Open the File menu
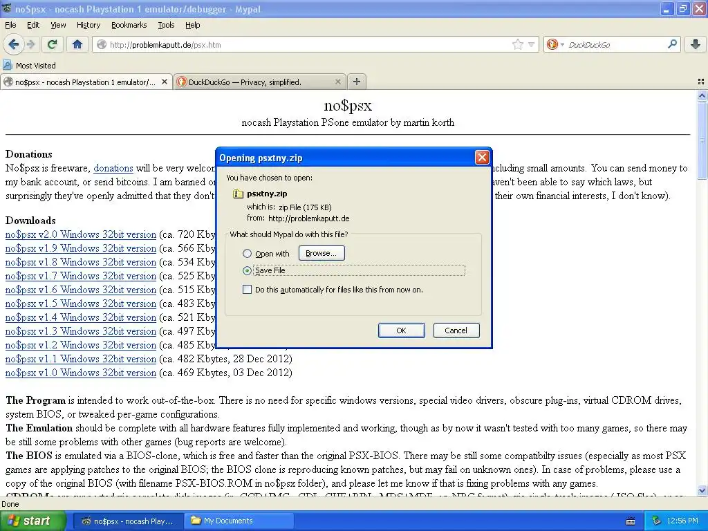The height and width of the screenshot is (531, 708). tap(10, 25)
